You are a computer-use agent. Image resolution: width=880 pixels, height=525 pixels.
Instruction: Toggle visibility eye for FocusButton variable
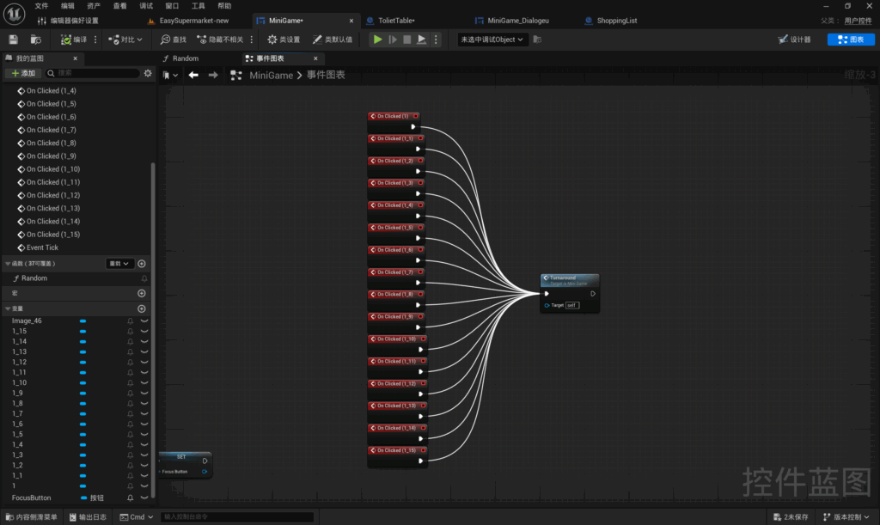point(144,498)
